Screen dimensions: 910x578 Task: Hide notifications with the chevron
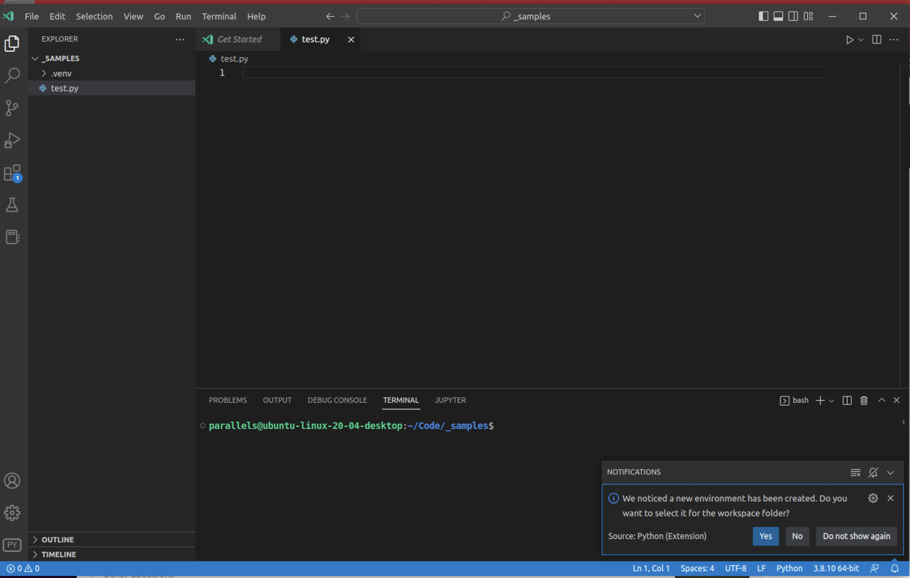[x=891, y=473]
